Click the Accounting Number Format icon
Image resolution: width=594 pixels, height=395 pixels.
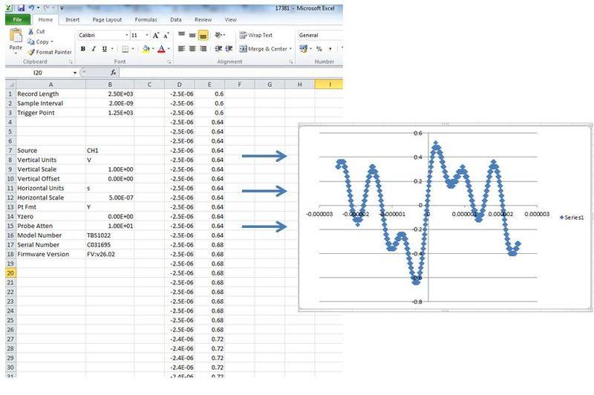pos(304,49)
